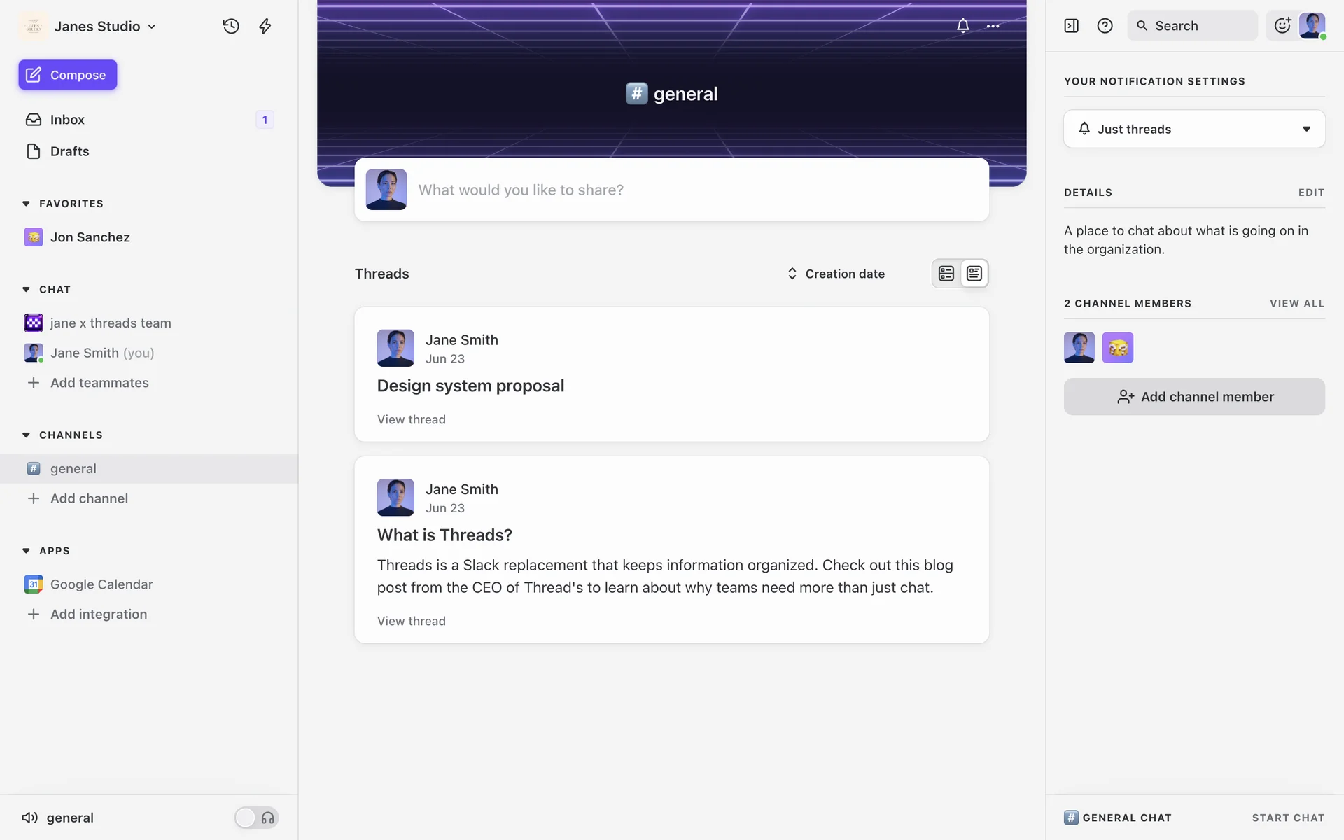This screenshot has width=1344, height=840.
Task: Open Drafts in sidebar
Action: pos(69,151)
